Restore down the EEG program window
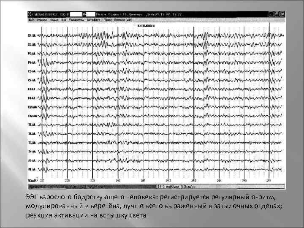 click(277, 14)
